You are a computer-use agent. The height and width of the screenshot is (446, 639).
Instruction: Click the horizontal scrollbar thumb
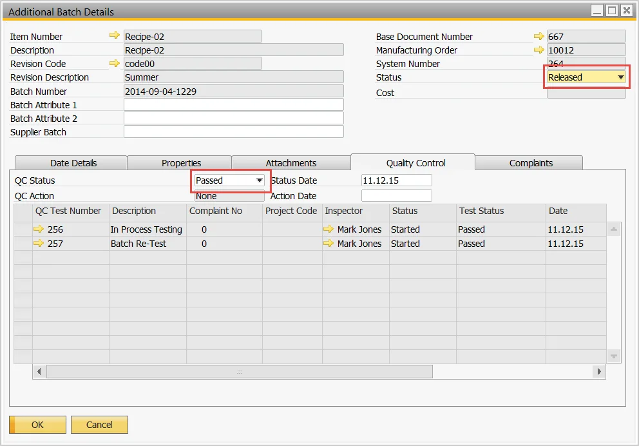(240, 371)
